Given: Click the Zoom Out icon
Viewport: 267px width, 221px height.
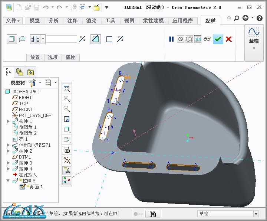Looking at the screenshot, I should pyautogui.click(x=67, y=109).
